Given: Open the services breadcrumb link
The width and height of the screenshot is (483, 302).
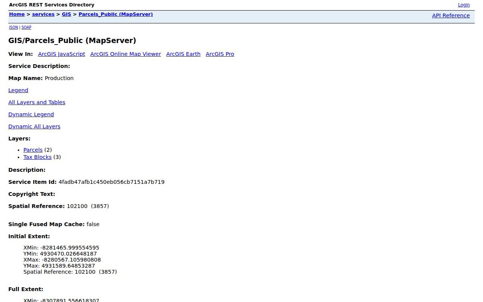Looking at the screenshot, I should coord(43,14).
